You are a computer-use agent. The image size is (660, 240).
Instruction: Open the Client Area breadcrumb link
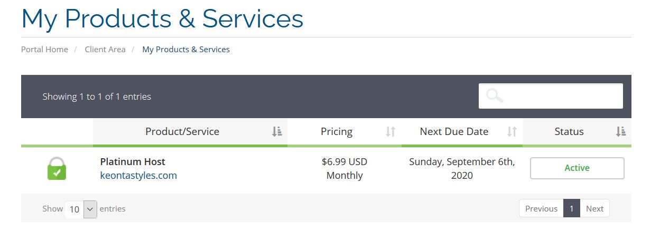[105, 50]
